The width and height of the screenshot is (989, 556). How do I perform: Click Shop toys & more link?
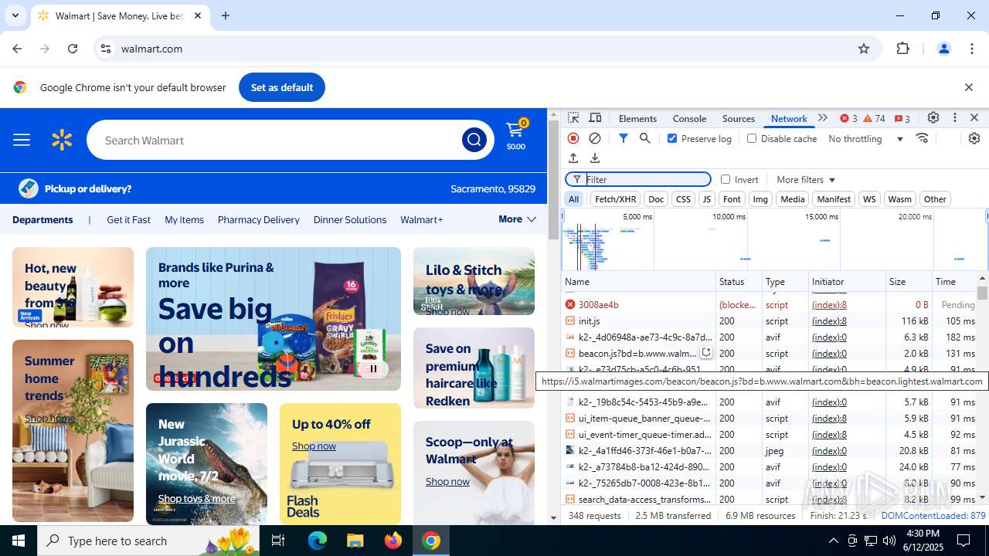(x=196, y=498)
